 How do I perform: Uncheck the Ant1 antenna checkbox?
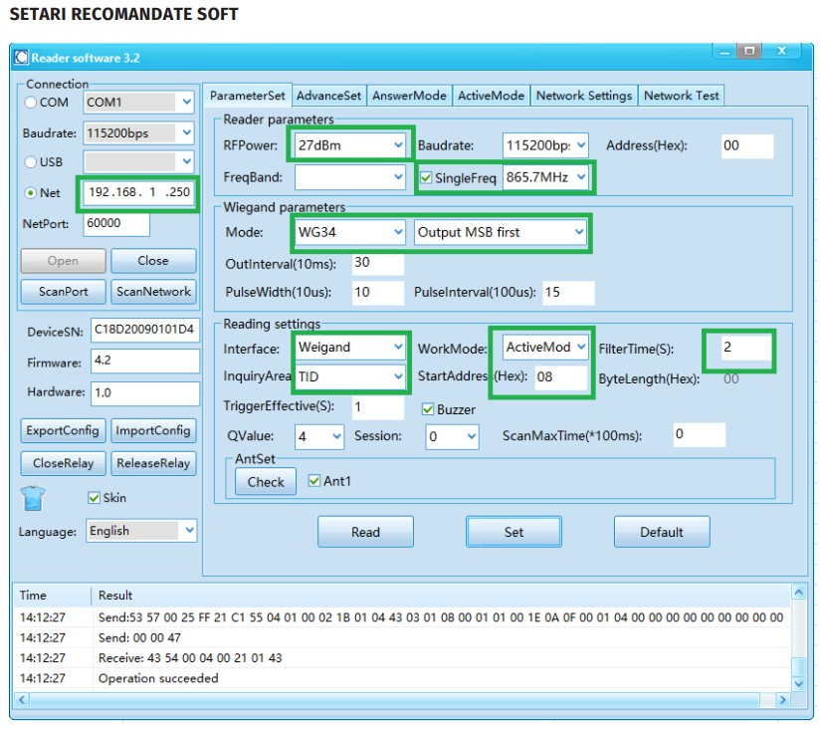[x=314, y=481]
